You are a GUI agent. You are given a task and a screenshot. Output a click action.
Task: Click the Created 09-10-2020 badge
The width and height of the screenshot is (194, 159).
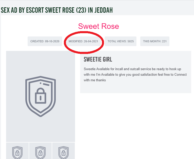point(45,41)
